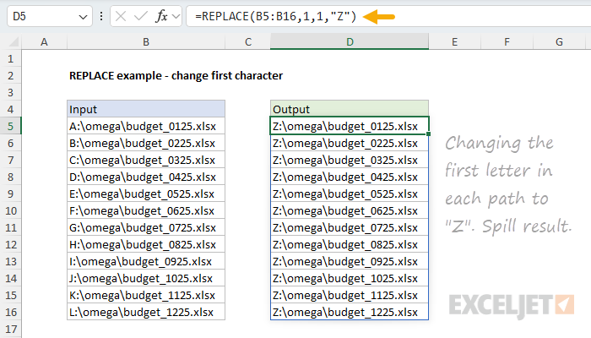This screenshot has height=338, width=591.
Task: Click the 'Input' header cell
Action: click(146, 109)
